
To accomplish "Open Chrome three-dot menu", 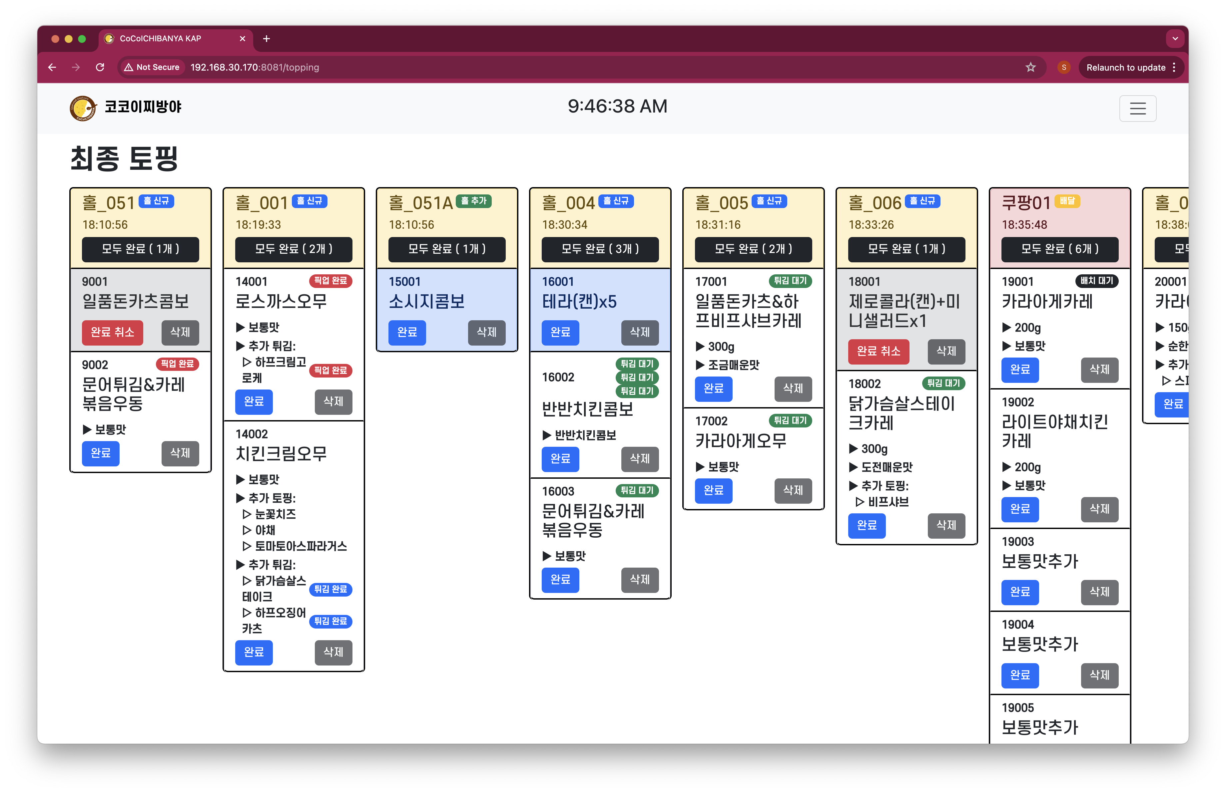I will pos(1174,67).
